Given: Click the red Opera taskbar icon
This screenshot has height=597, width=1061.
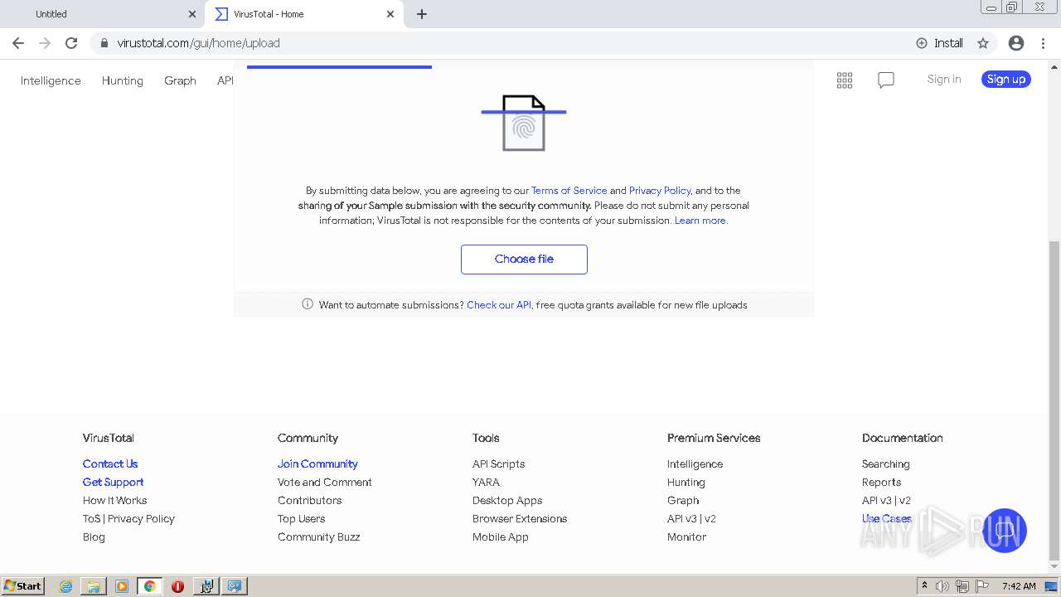Looking at the screenshot, I should (x=177, y=586).
